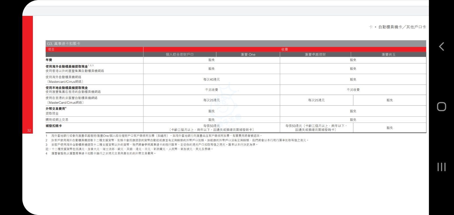Select the 滙豐卓越理財 column heading
The width and height of the screenshot is (454, 215).
(315, 54)
